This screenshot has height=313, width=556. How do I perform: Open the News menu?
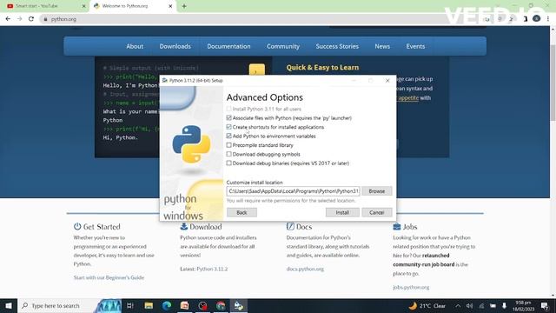[382, 46]
